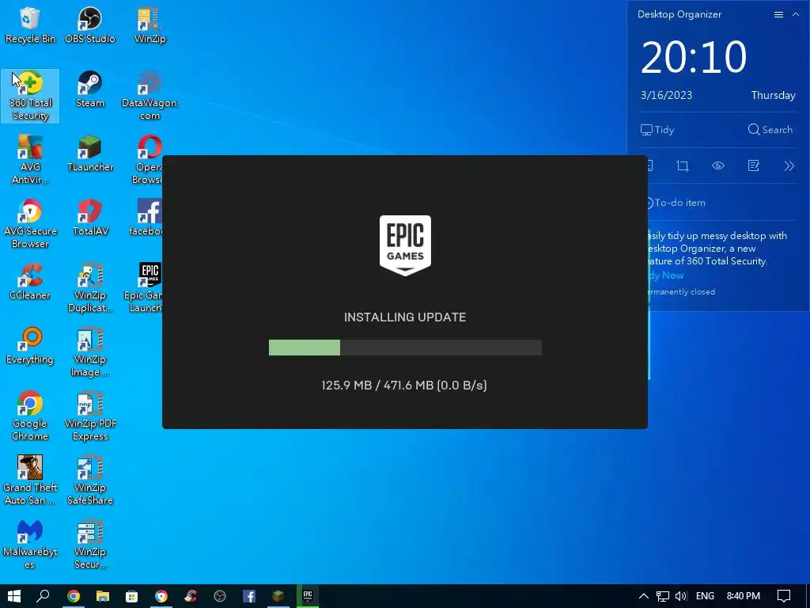The height and width of the screenshot is (608, 810).
Task: Open the Opera Browser desktop shortcut
Action: [149, 160]
